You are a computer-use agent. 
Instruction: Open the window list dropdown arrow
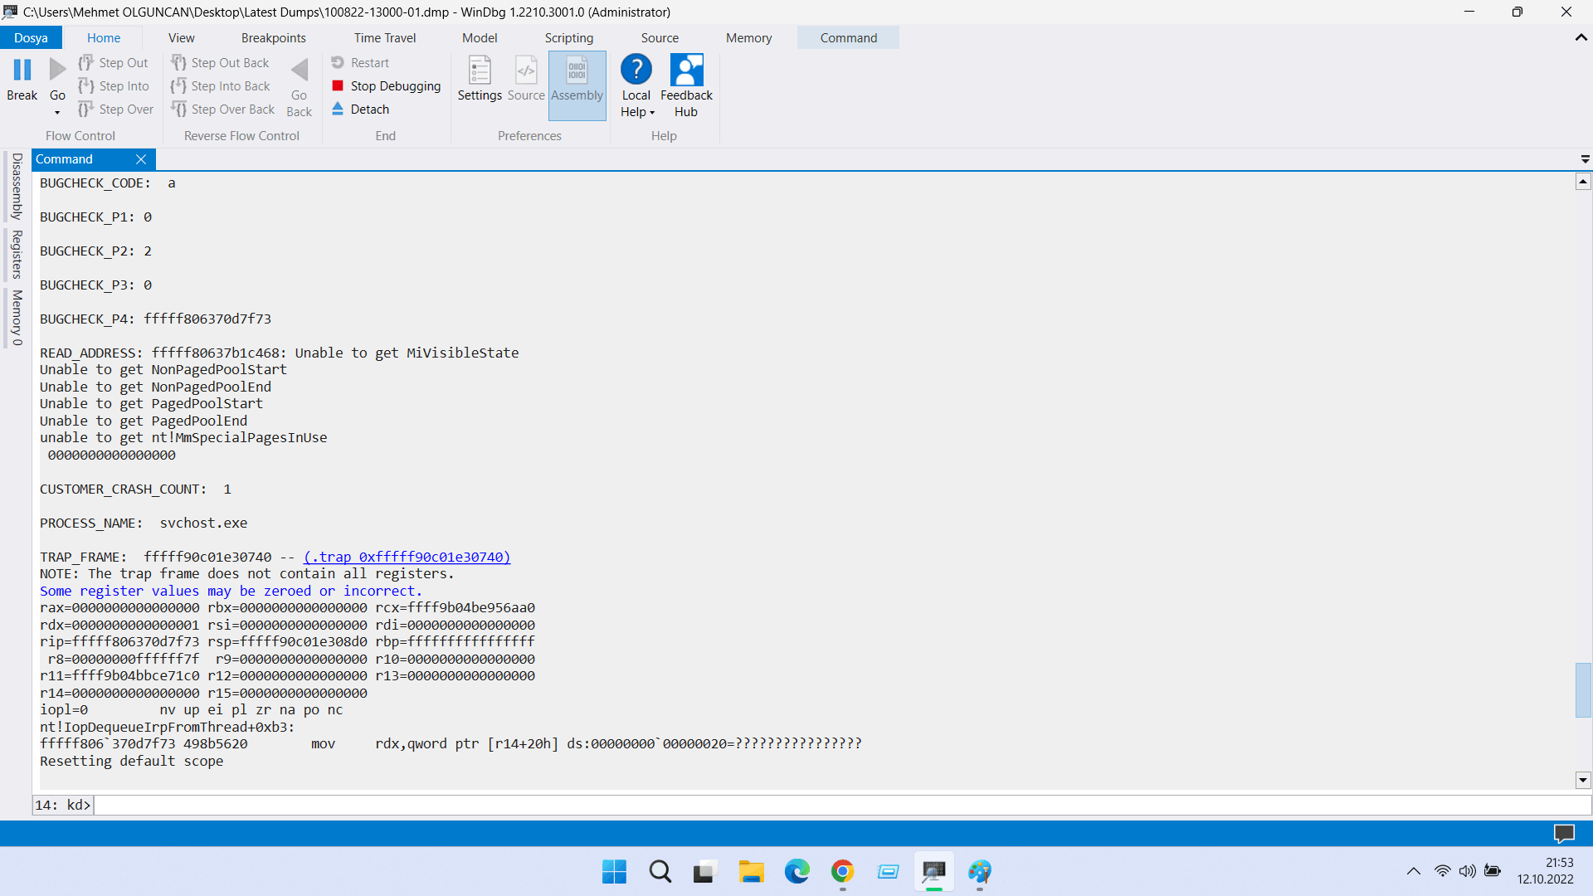1585,159
